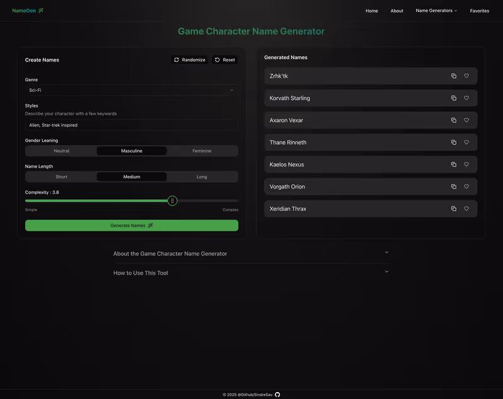
Task: Click the Randomize button
Action: tap(189, 60)
